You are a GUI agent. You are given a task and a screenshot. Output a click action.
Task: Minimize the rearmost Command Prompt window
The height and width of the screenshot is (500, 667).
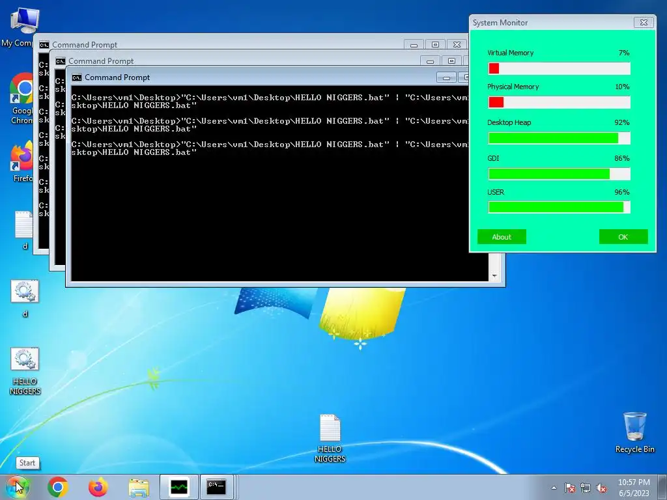414,45
